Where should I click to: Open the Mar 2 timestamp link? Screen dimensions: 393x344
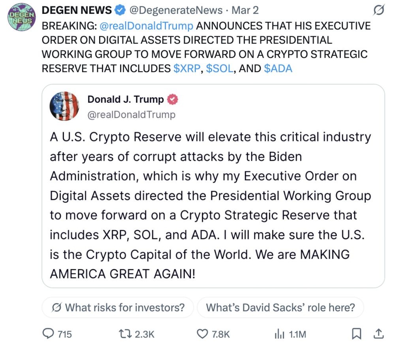(x=245, y=10)
